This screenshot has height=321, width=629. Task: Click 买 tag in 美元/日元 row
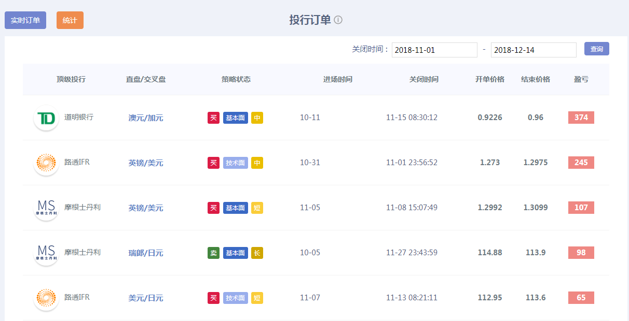tap(213, 298)
